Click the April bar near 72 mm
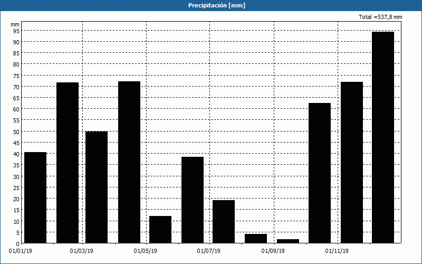This screenshot has height=264, width=422. pyautogui.click(x=129, y=162)
